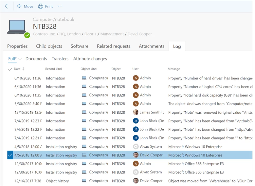The height and width of the screenshot is (186, 255).
Task: Click the green status checkmark badge
Action: (27, 35)
